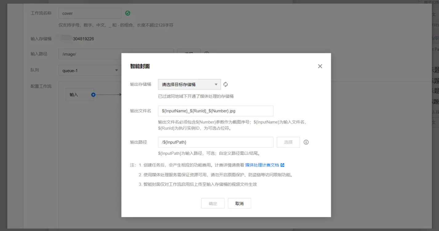Screen dimensions: 439x231
Task: Click the 输出存储桶 label
Action: (141, 84)
